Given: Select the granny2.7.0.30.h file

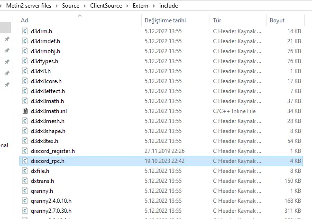Looking at the screenshot, I should (x=51, y=210).
